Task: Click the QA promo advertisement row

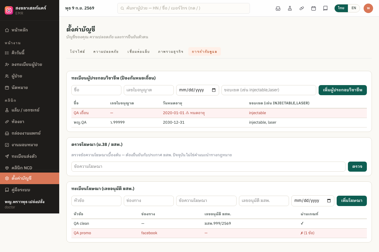Action: tap(219, 233)
